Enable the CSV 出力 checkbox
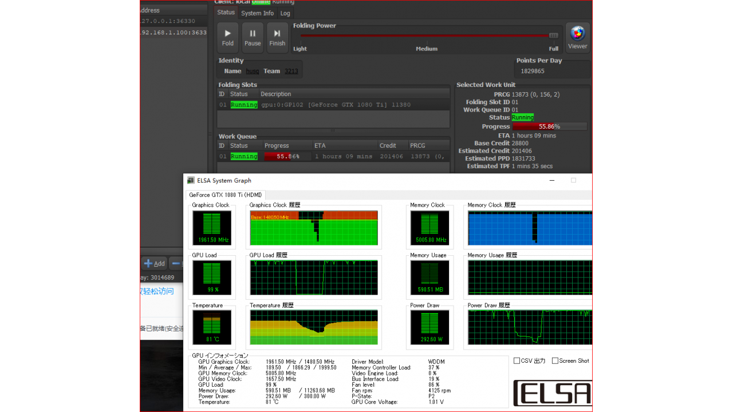 coord(517,361)
